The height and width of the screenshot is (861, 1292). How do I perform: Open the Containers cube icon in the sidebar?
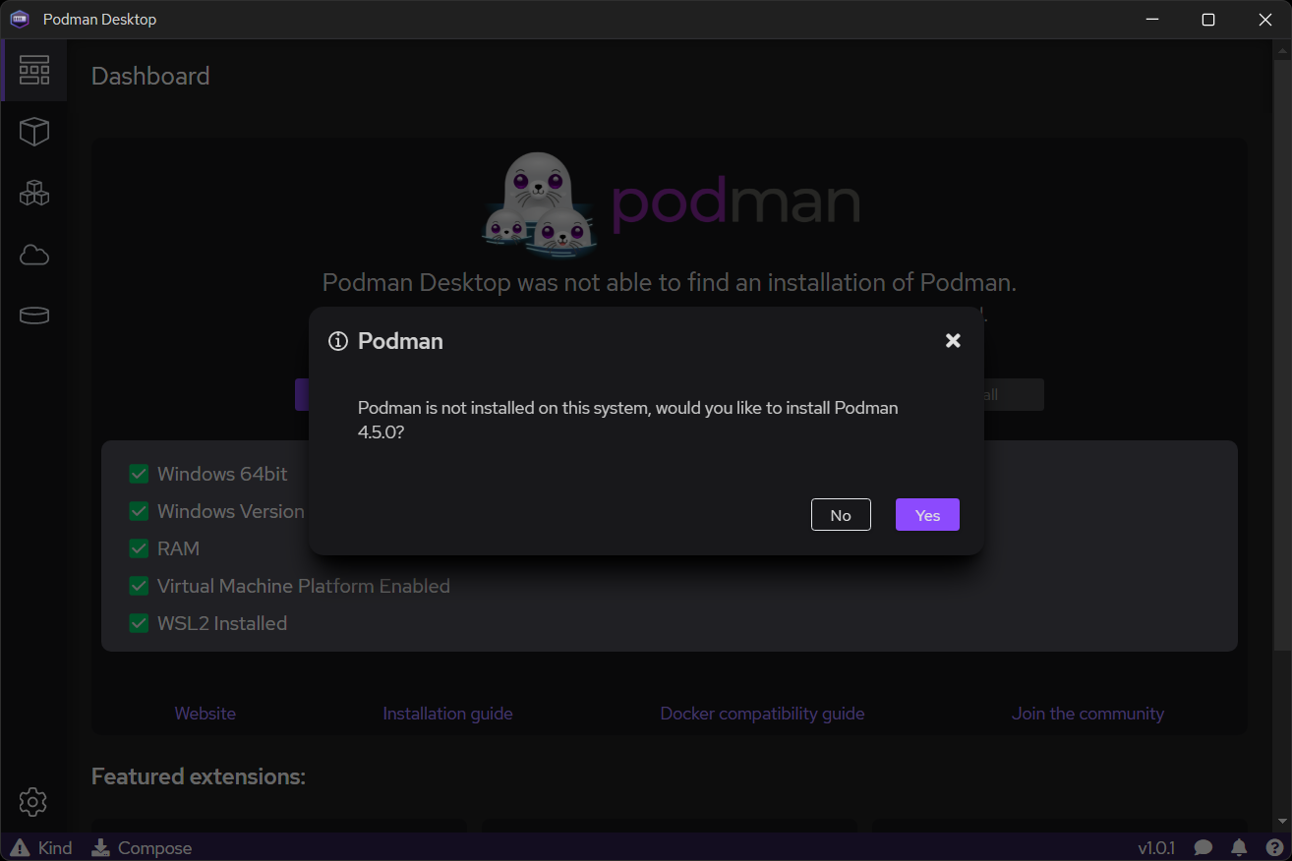[x=34, y=132]
